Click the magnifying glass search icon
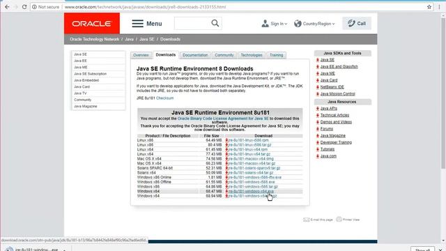Screen dimensions: 446x251 [215, 23]
